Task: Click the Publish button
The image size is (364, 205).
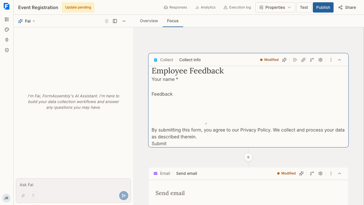Action: pyautogui.click(x=323, y=7)
